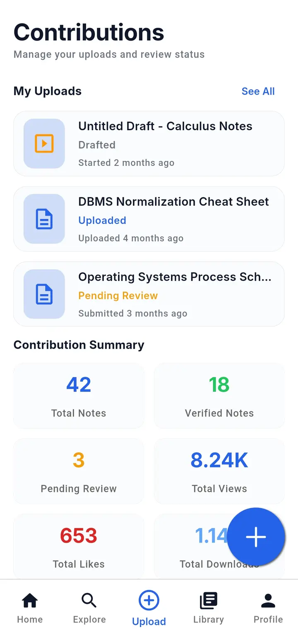Tap the floating plus button
Viewport: 298px width, 637px height.
click(x=256, y=537)
